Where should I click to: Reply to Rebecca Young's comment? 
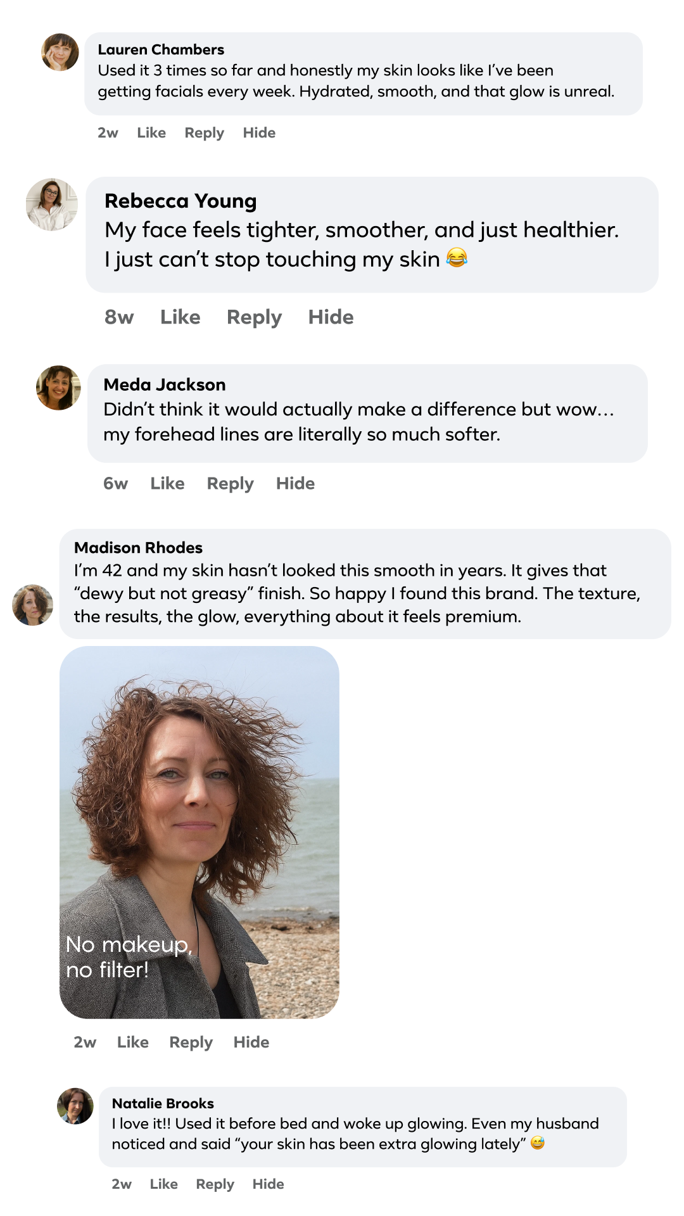[x=254, y=317]
